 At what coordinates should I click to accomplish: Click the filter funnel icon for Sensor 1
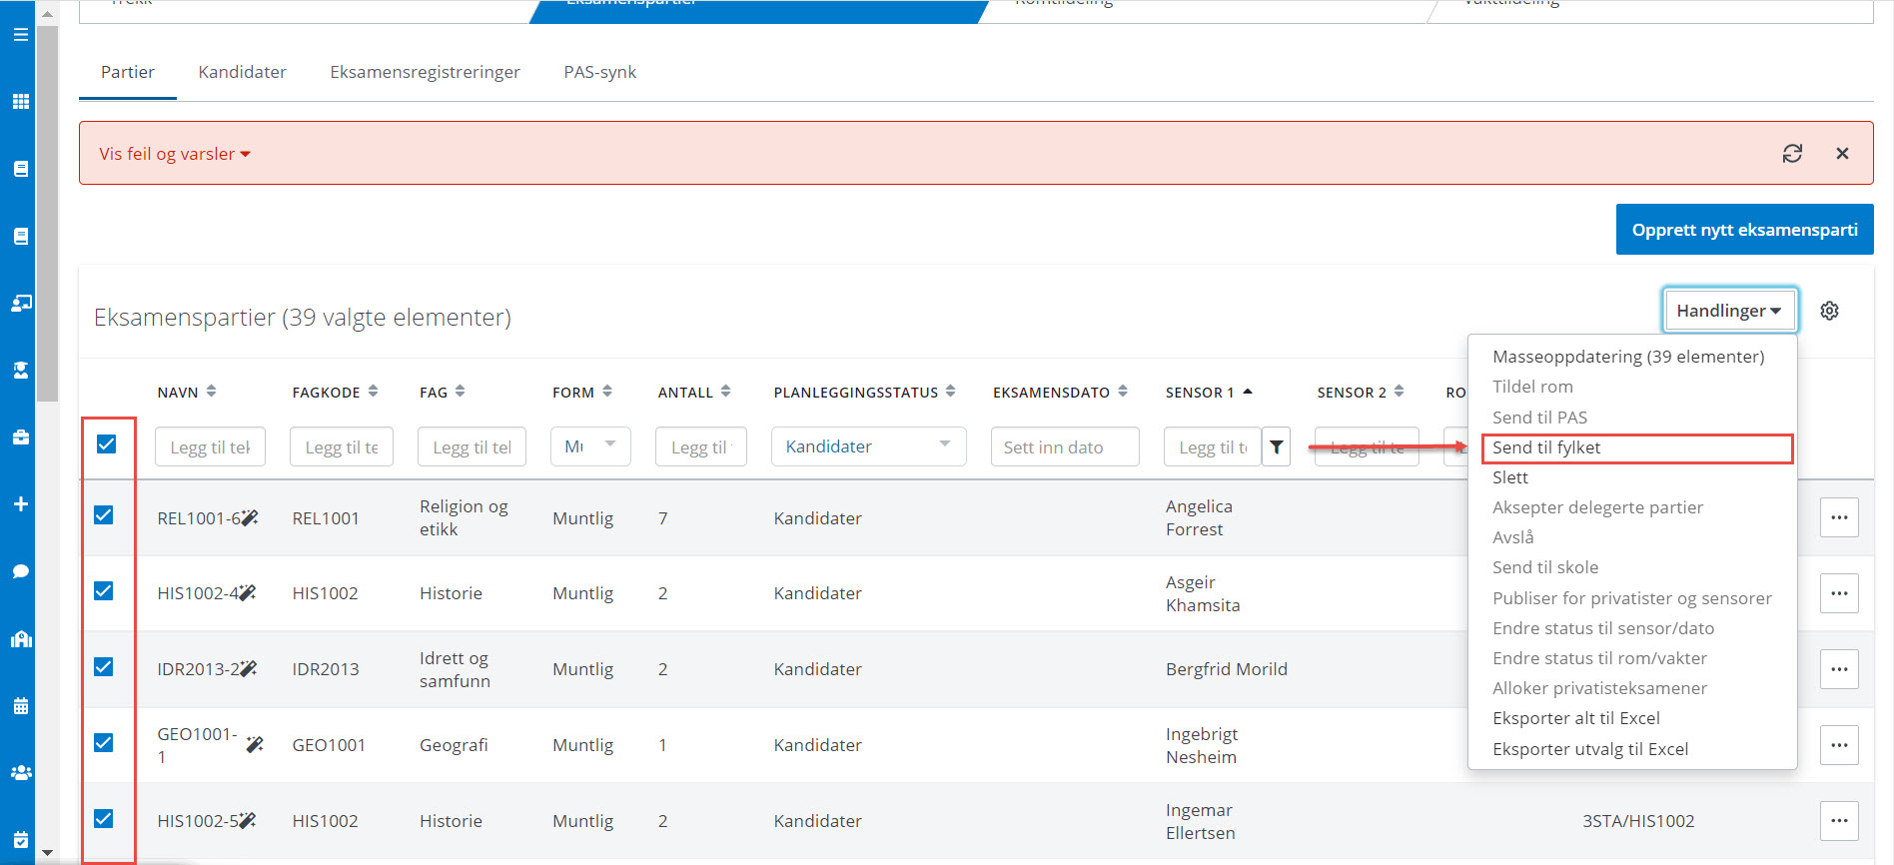[1276, 446]
